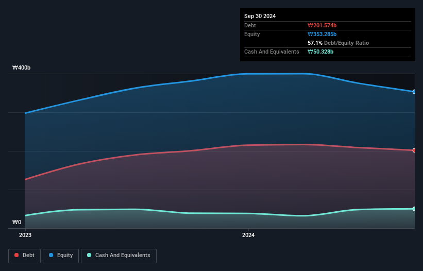Toggle the Equity series legend button
423x271 pixels.
pos(61,256)
